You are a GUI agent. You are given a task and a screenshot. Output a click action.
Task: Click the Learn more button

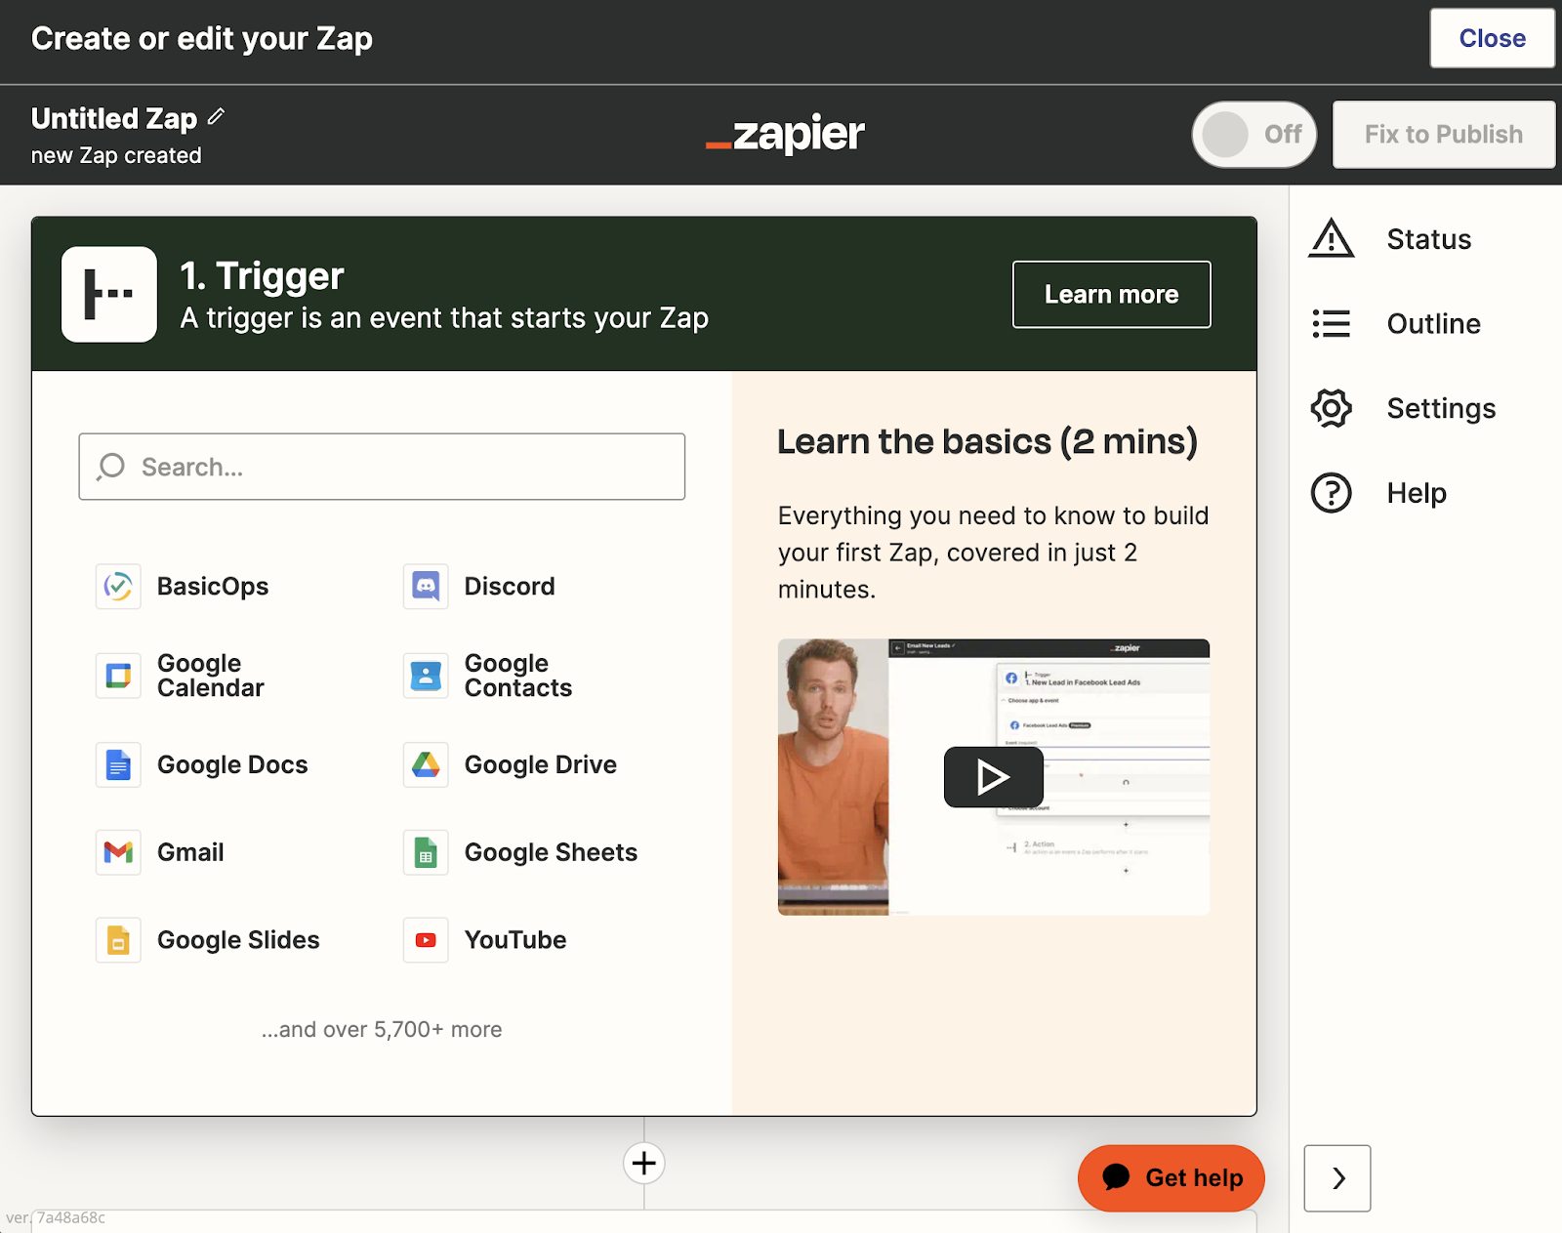1112,294
